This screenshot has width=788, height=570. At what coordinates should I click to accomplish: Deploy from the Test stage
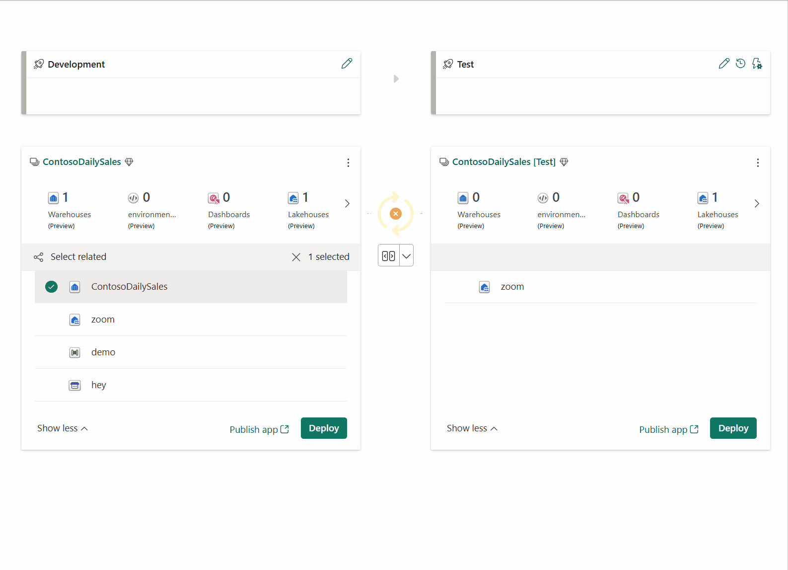point(733,428)
